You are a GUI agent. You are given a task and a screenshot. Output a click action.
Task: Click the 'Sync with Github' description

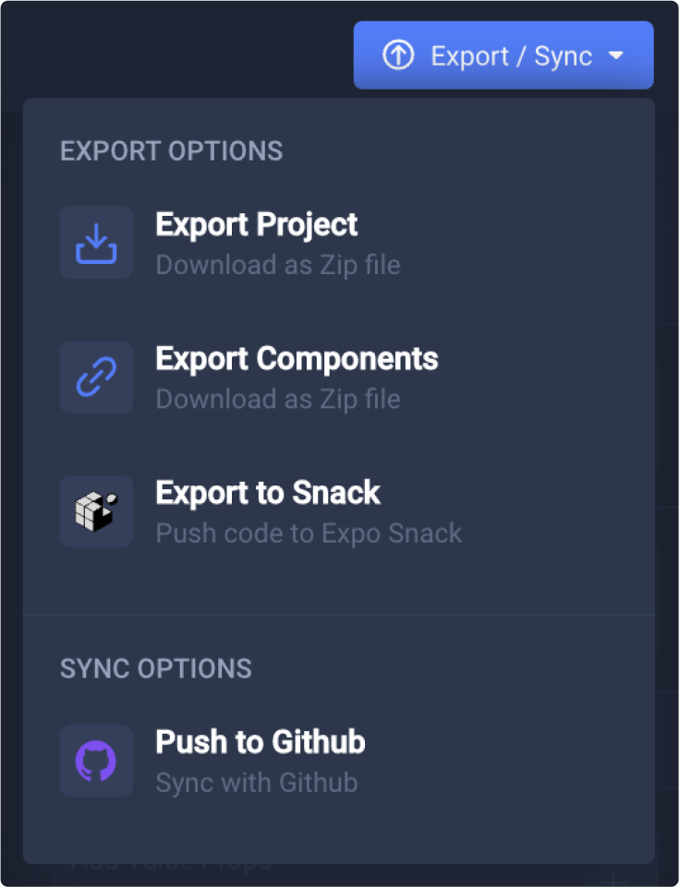coord(256,784)
